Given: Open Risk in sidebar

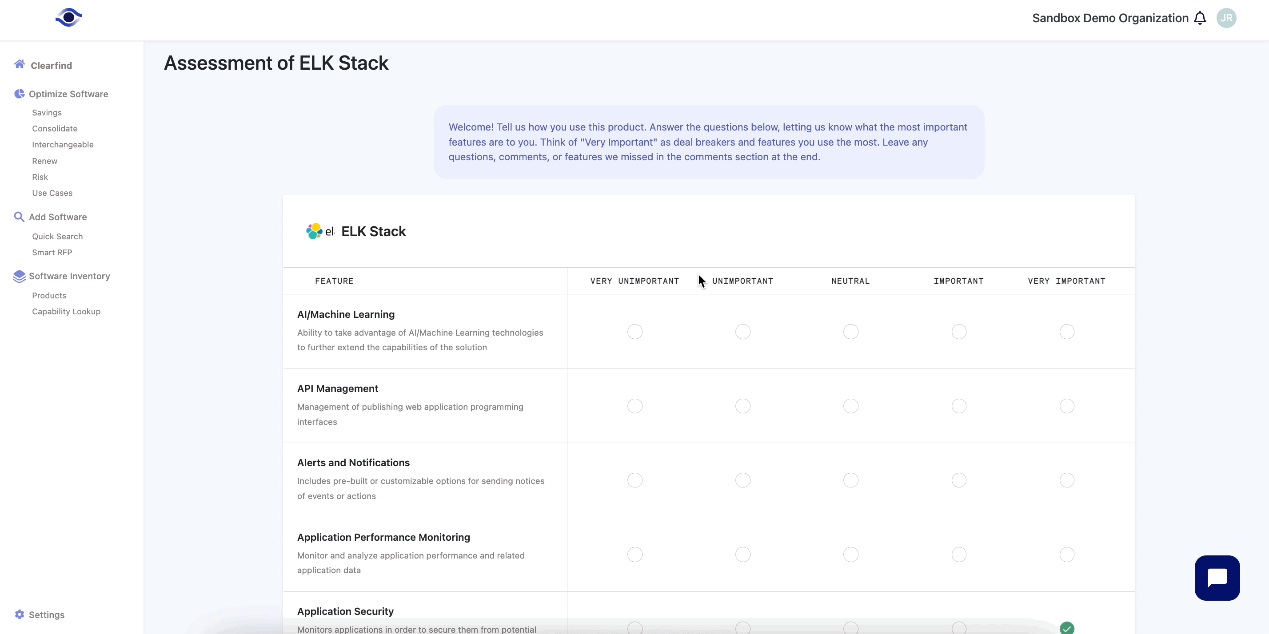Looking at the screenshot, I should click(40, 177).
